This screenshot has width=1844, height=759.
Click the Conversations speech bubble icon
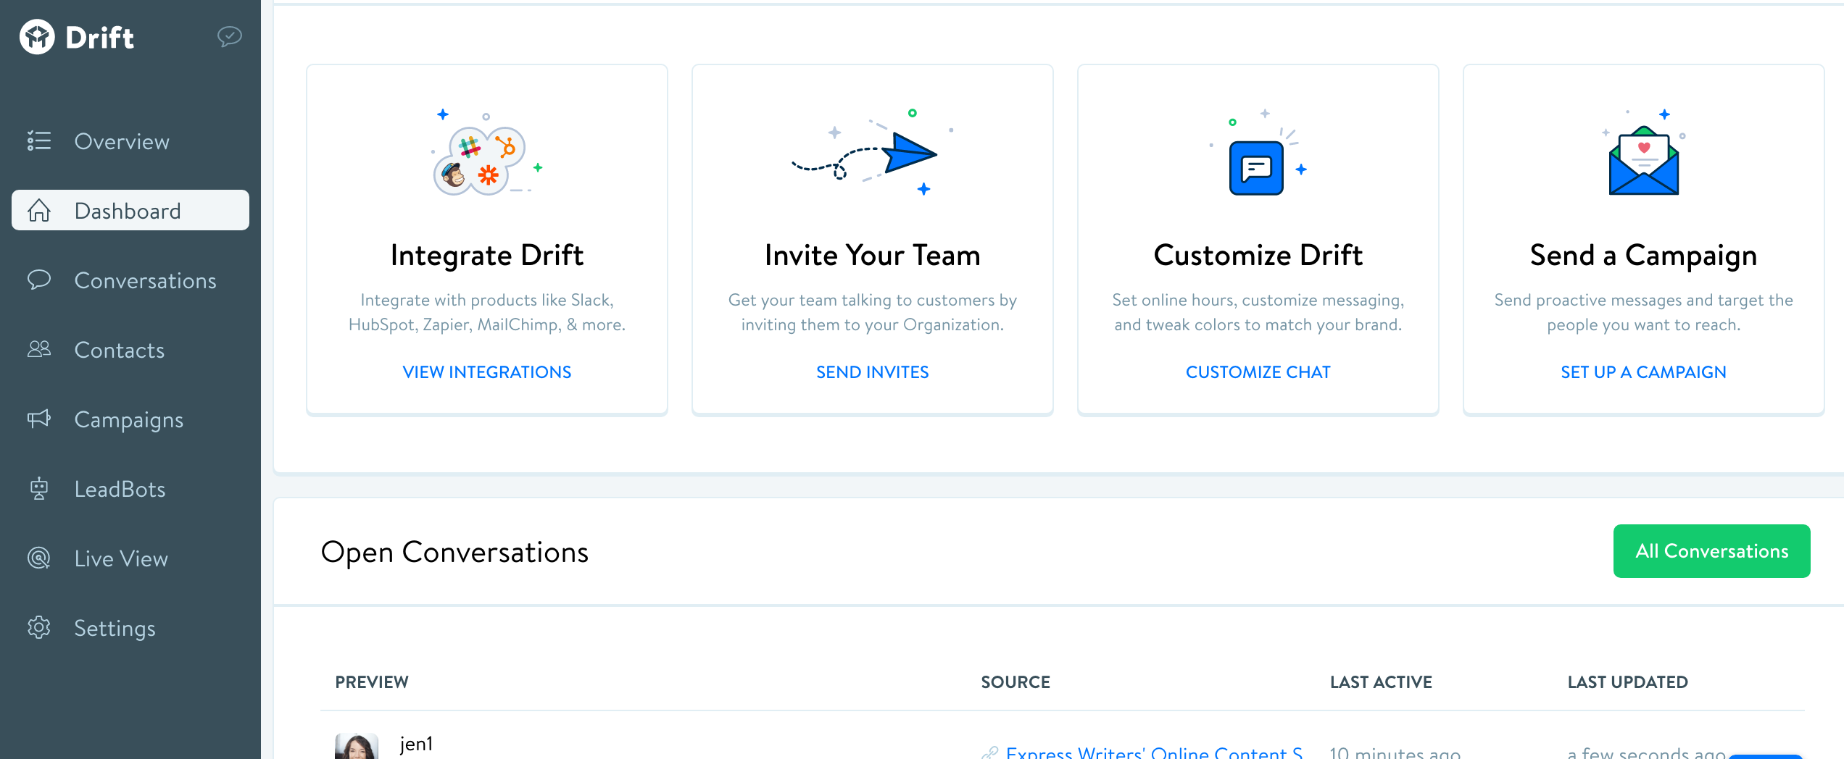tap(39, 280)
